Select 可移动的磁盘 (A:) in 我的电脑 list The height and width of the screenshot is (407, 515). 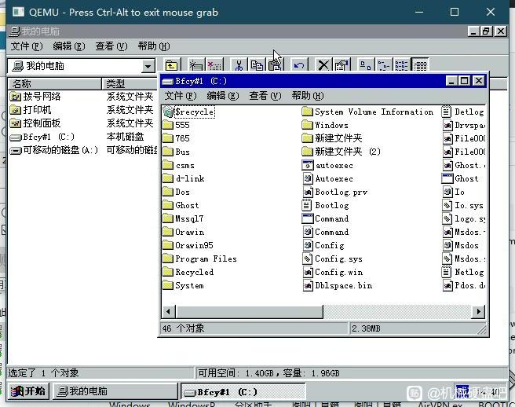[x=54, y=150]
